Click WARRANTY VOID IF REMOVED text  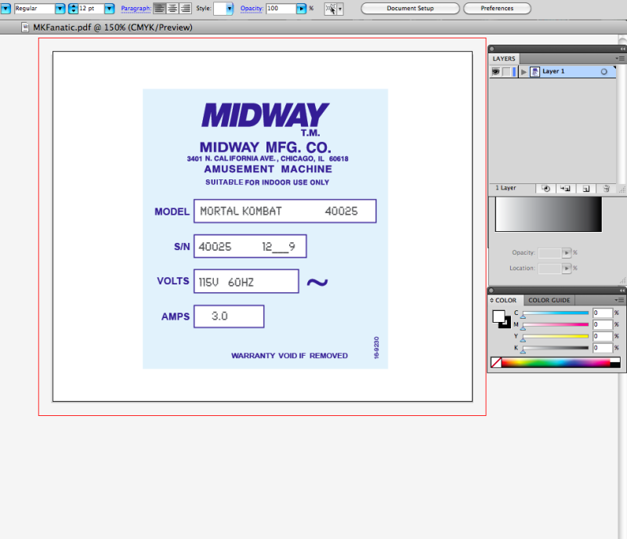pos(289,356)
